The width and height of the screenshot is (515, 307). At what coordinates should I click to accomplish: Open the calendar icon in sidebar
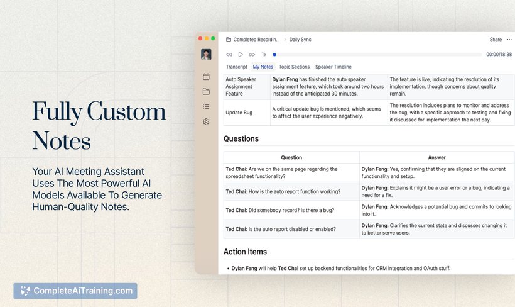coord(206,77)
